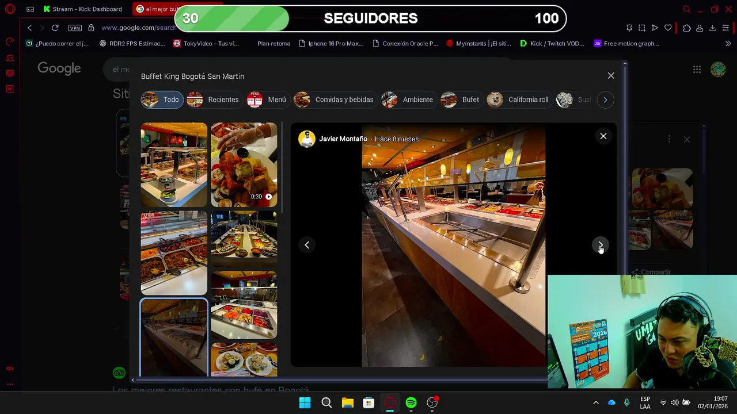The width and height of the screenshot is (737, 414).
Task: Click the browser tab search magnifier
Action: tap(686, 9)
